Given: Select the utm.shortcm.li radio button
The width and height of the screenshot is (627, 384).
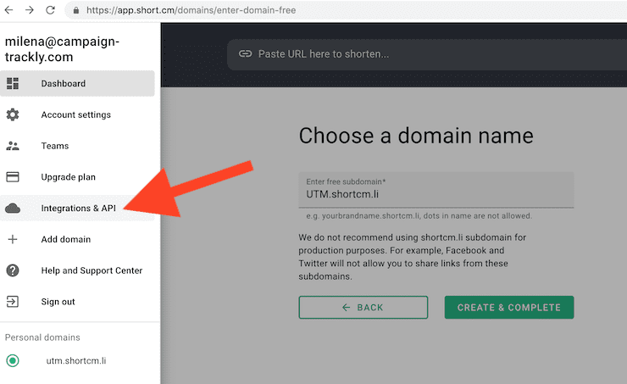Looking at the screenshot, I should [13, 361].
